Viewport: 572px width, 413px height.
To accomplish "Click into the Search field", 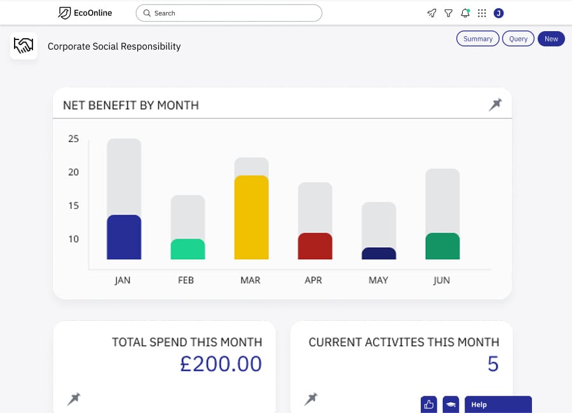I will point(229,13).
